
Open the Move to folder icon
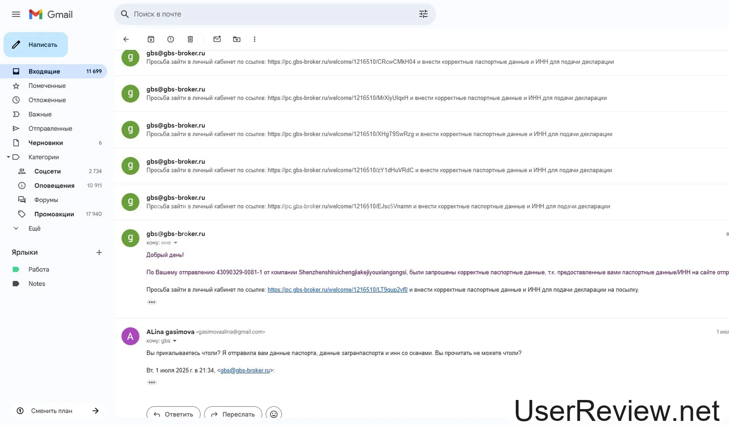[x=236, y=39]
